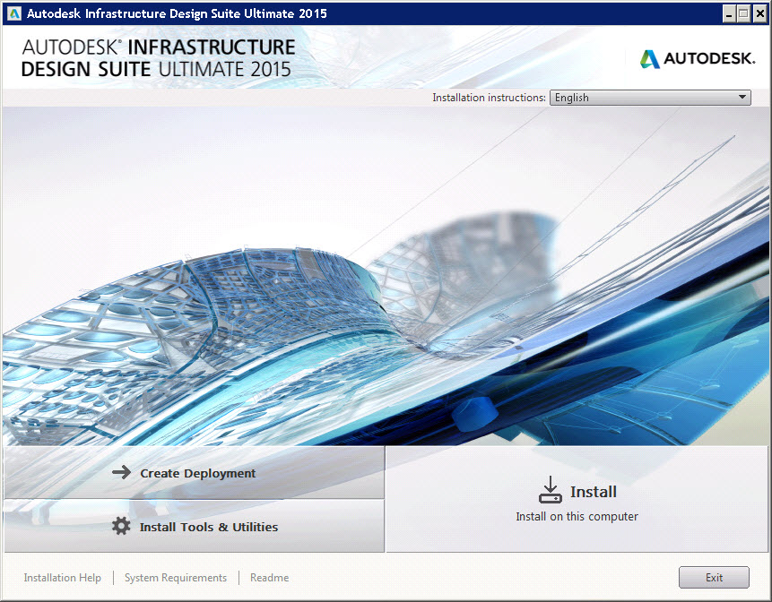Open the Installation instructions language dropdown
This screenshot has width=772, height=602.
pos(650,98)
